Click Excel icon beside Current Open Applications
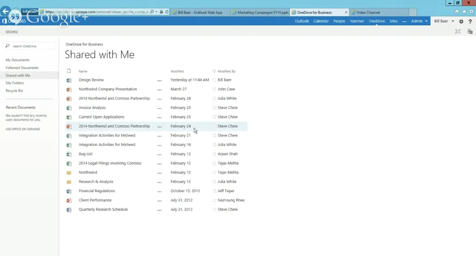 pos(69,117)
